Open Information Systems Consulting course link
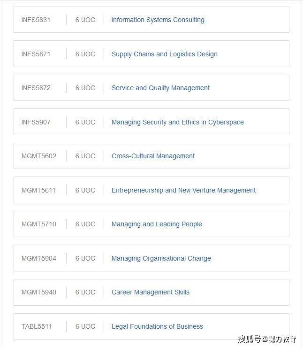This screenshot has width=303, height=347. [x=158, y=20]
